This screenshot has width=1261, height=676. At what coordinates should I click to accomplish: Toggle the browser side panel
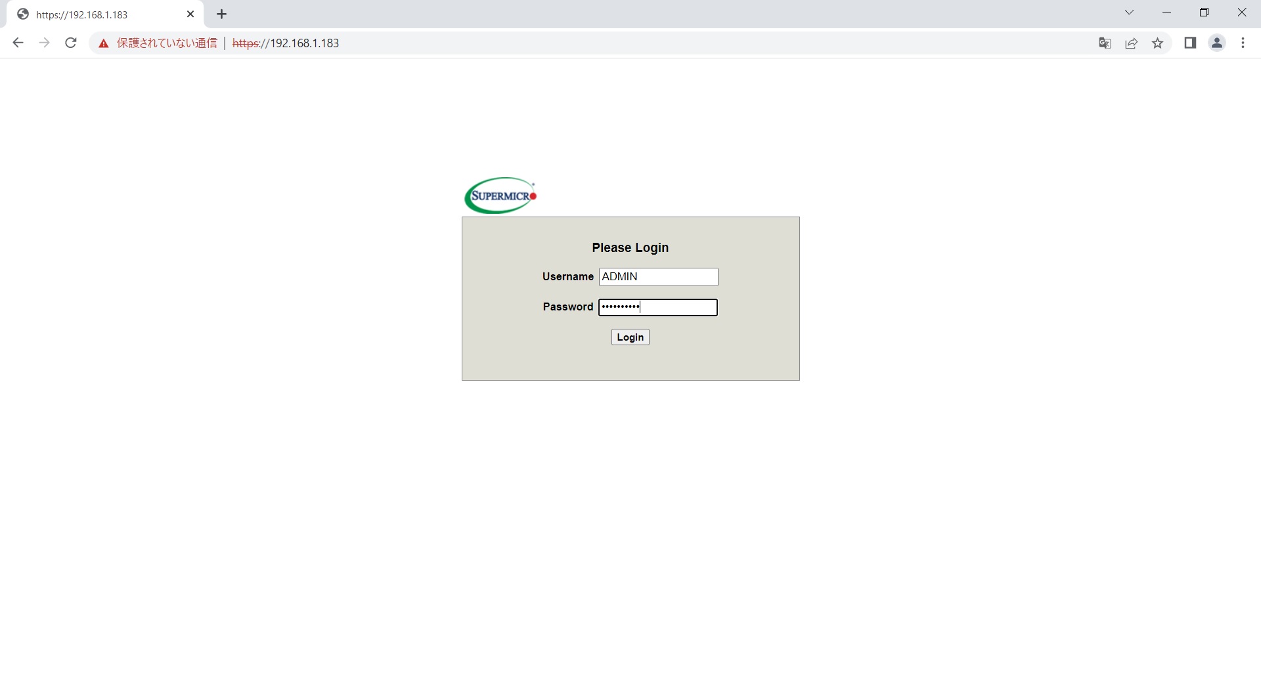point(1190,43)
